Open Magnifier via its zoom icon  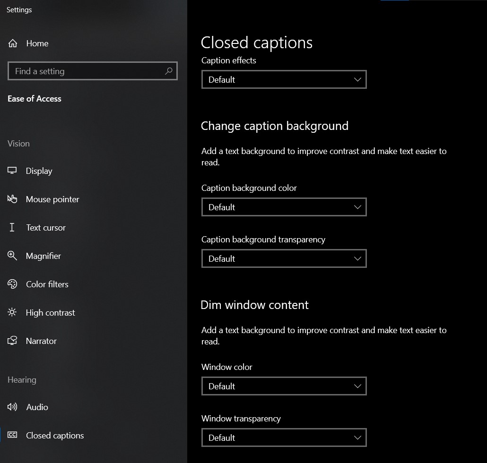click(12, 256)
